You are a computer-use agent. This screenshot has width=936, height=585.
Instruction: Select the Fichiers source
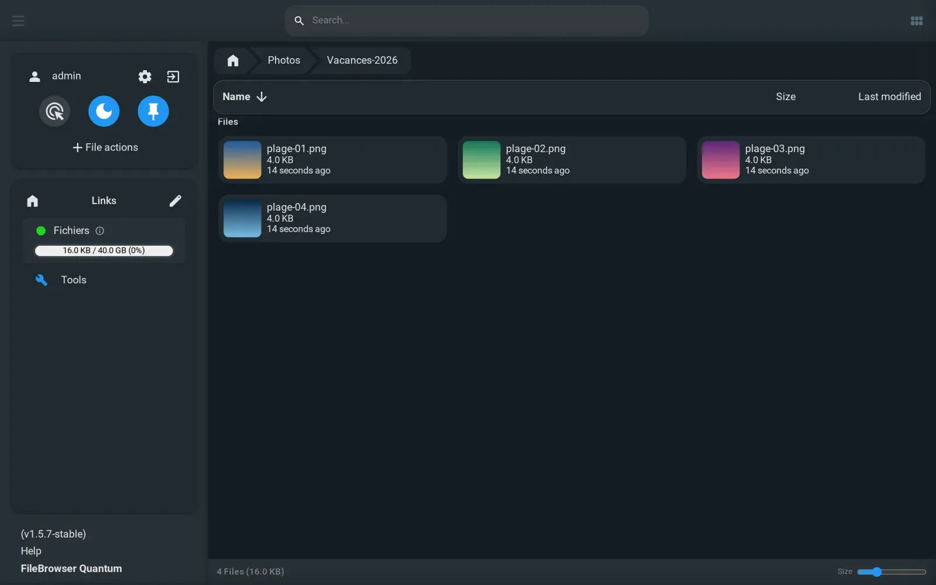click(x=71, y=231)
